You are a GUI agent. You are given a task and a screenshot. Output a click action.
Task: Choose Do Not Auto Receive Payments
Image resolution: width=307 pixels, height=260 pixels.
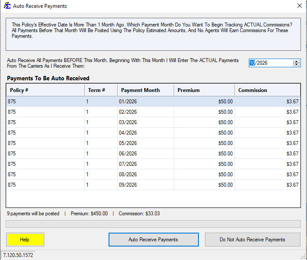pyautogui.click(x=253, y=240)
